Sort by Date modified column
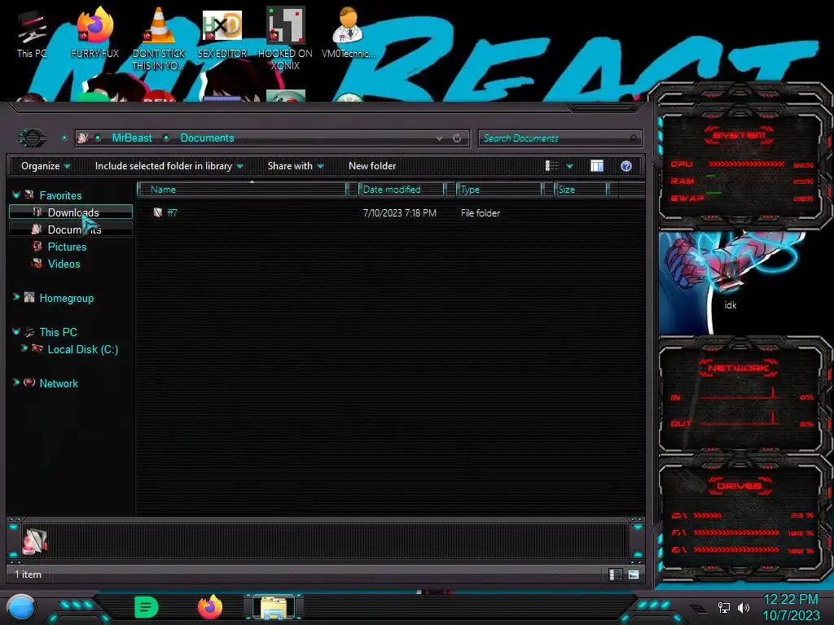Screen dimensions: 834x625 (x=402, y=189)
